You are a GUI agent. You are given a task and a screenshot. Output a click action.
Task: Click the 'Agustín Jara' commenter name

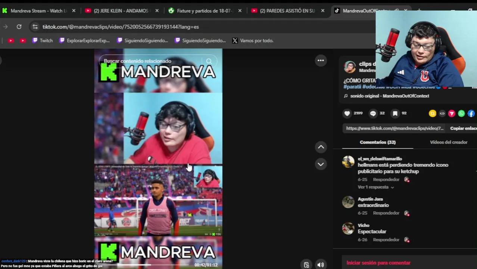point(370,199)
